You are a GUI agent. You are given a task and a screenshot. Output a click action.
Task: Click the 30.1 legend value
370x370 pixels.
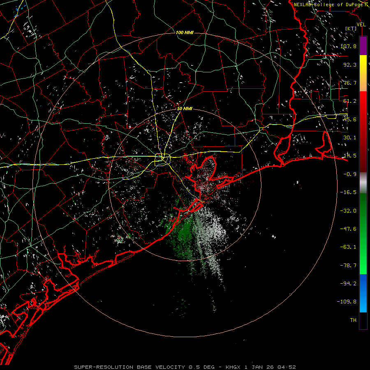[350, 138]
